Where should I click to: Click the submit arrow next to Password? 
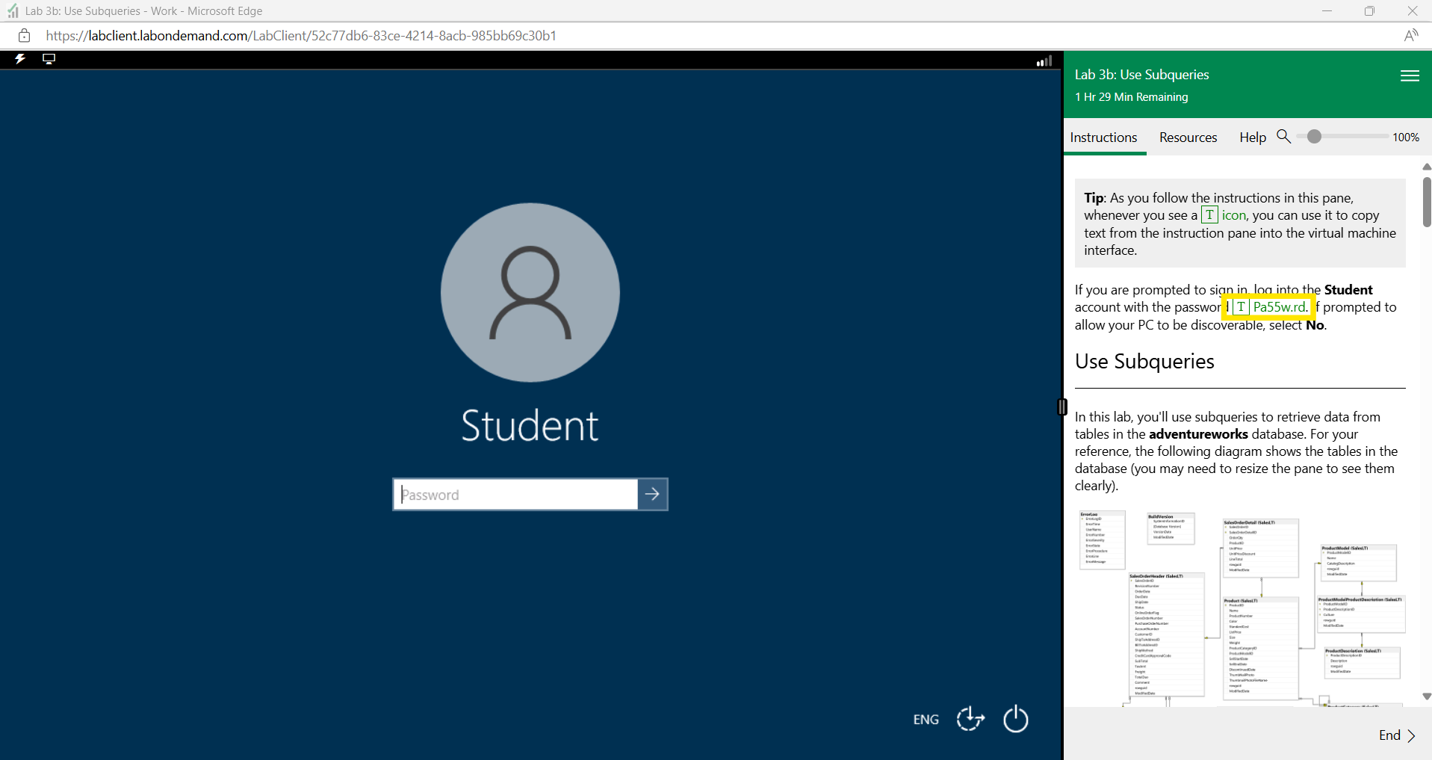(652, 494)
